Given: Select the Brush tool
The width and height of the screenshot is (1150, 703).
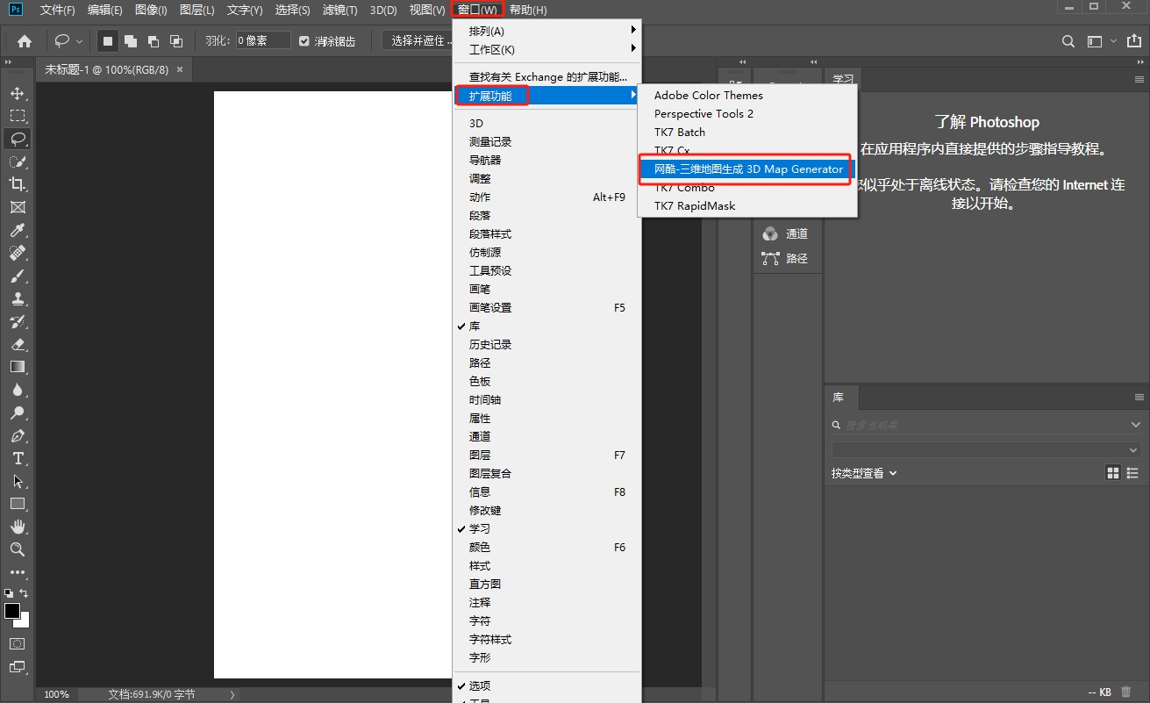Looking at the screenshot, I should click(x=18, y=276).
